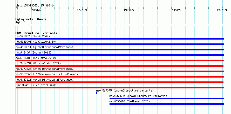This screenshot has width=231, height=114.
Task: Click the red bar under nsv6316182
Action: point(119,60)
